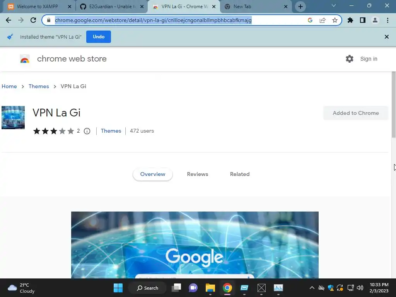Toggle the browser side panel
396x297 pixels.
(363, 20)
